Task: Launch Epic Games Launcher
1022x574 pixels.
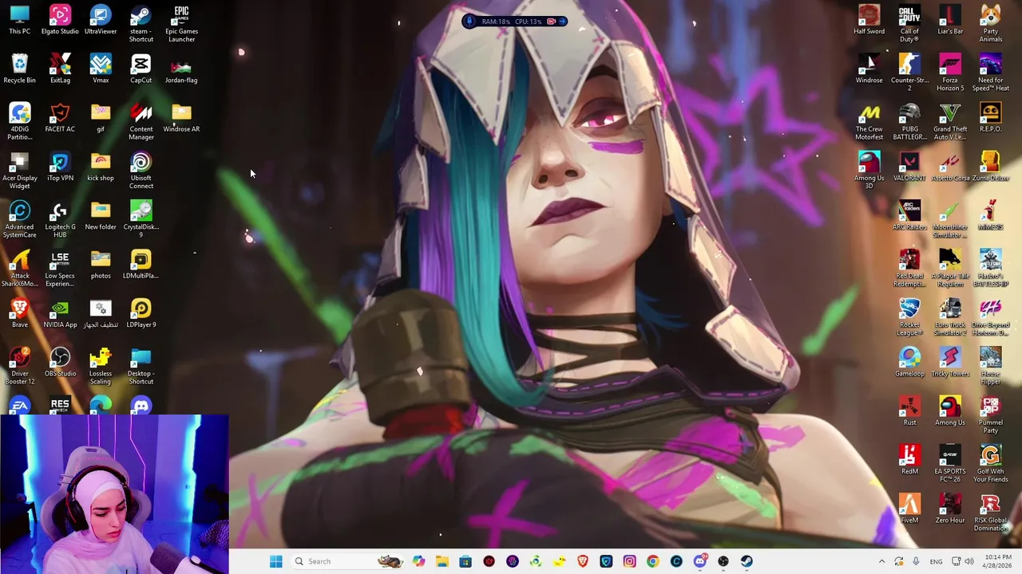Action: pos(181,24)
